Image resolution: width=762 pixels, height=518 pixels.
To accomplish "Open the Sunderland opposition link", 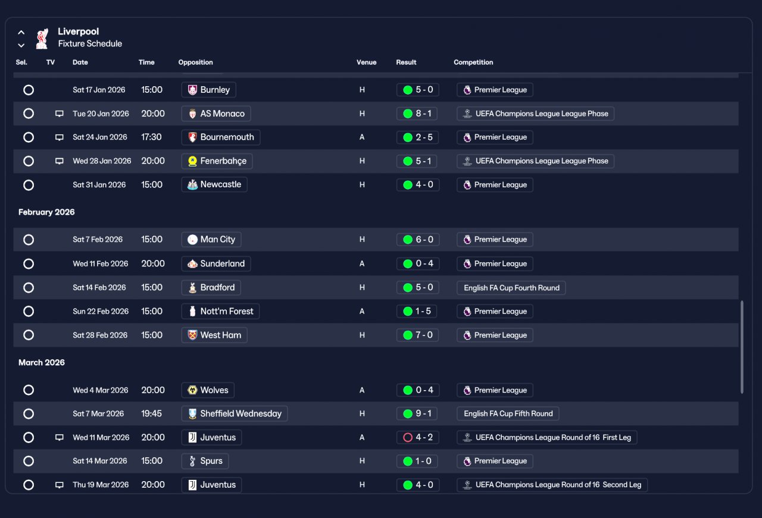I will (x=217, y=263).
